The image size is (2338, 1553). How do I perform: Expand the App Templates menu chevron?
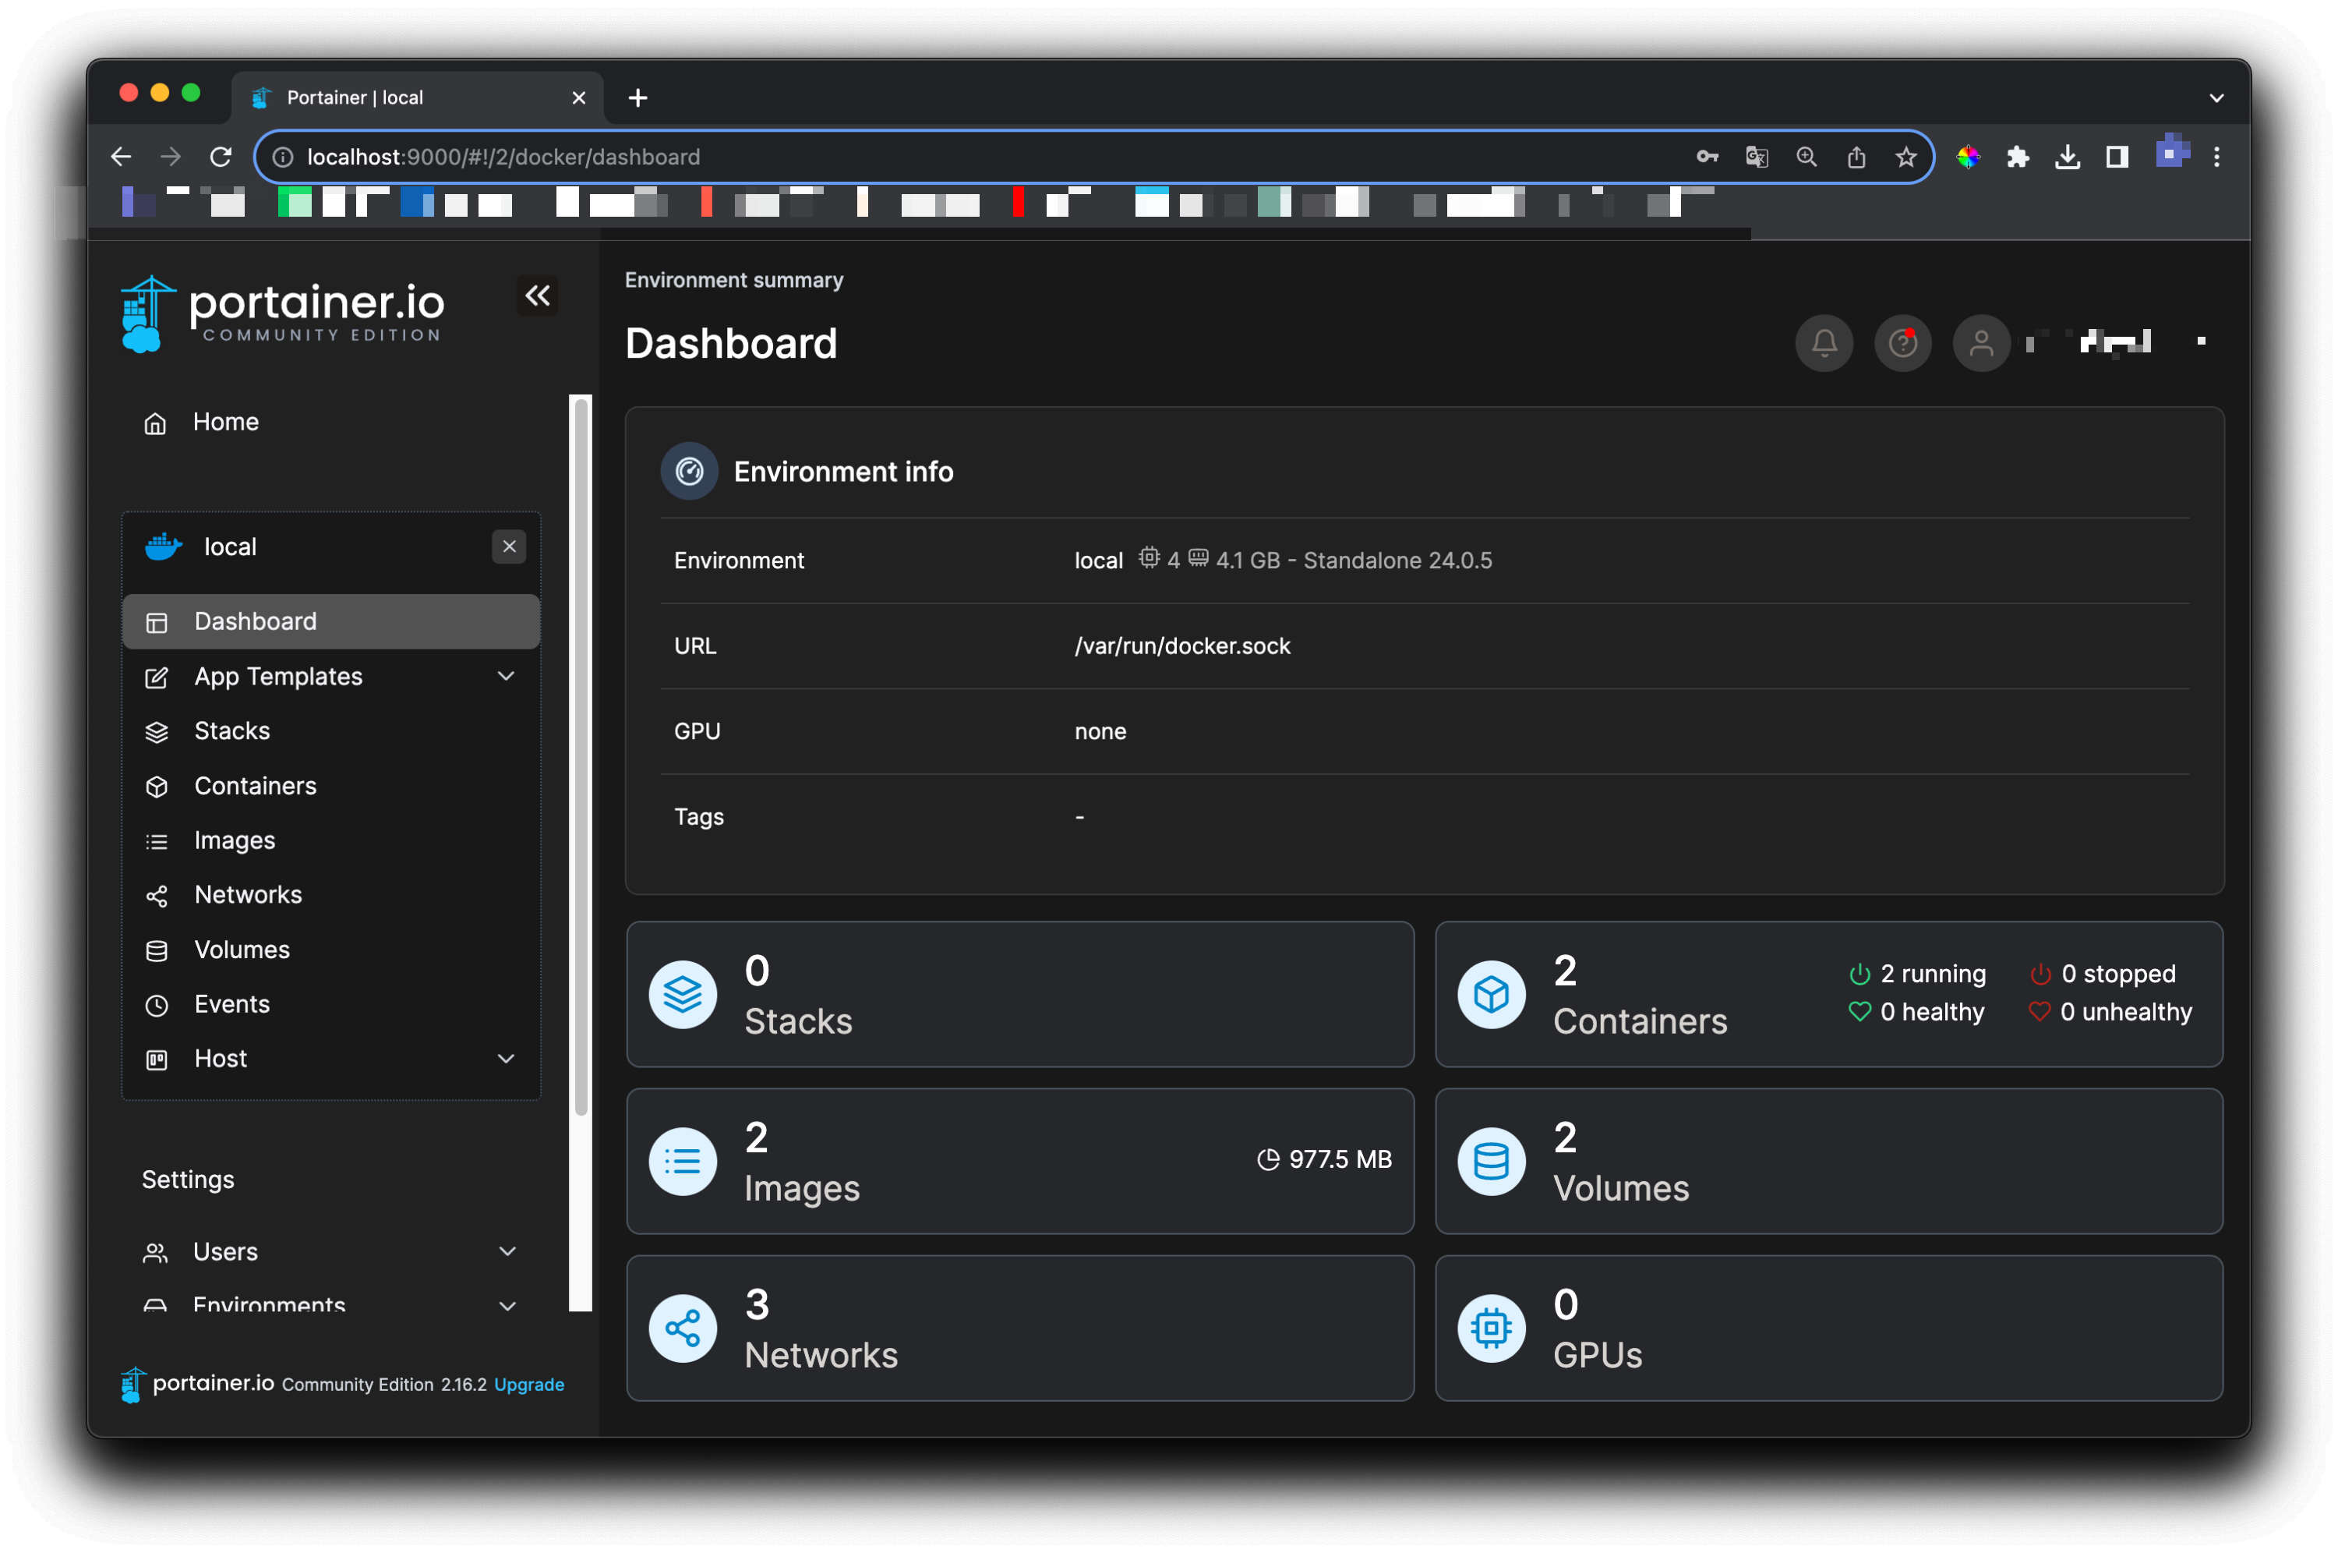(x=506, y=677)
